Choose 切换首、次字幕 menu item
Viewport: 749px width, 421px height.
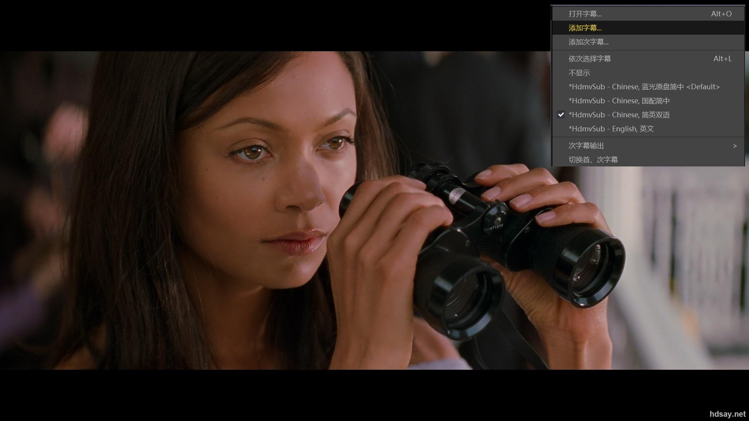click(648, 159)
